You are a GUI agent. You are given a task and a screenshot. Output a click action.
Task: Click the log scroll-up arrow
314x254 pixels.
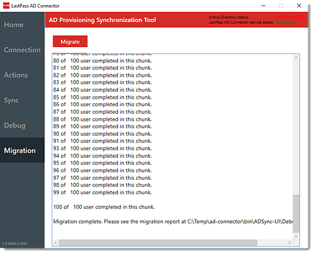point(296,57)
